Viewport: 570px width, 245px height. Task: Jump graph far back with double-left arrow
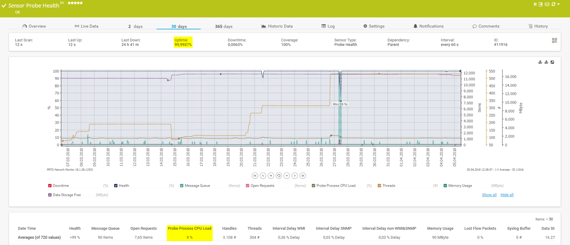click(x=255, y=176)
